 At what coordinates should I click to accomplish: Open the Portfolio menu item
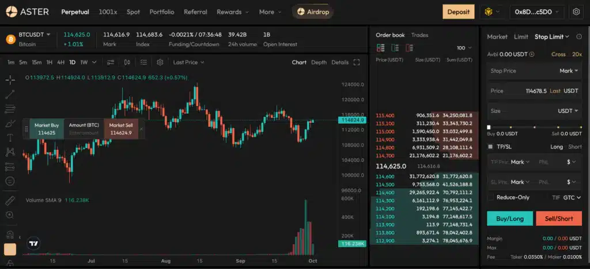[x=161, y=12]
